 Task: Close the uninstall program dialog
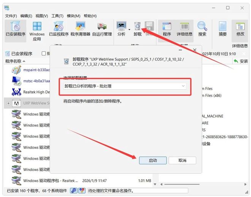coord(194,50)
